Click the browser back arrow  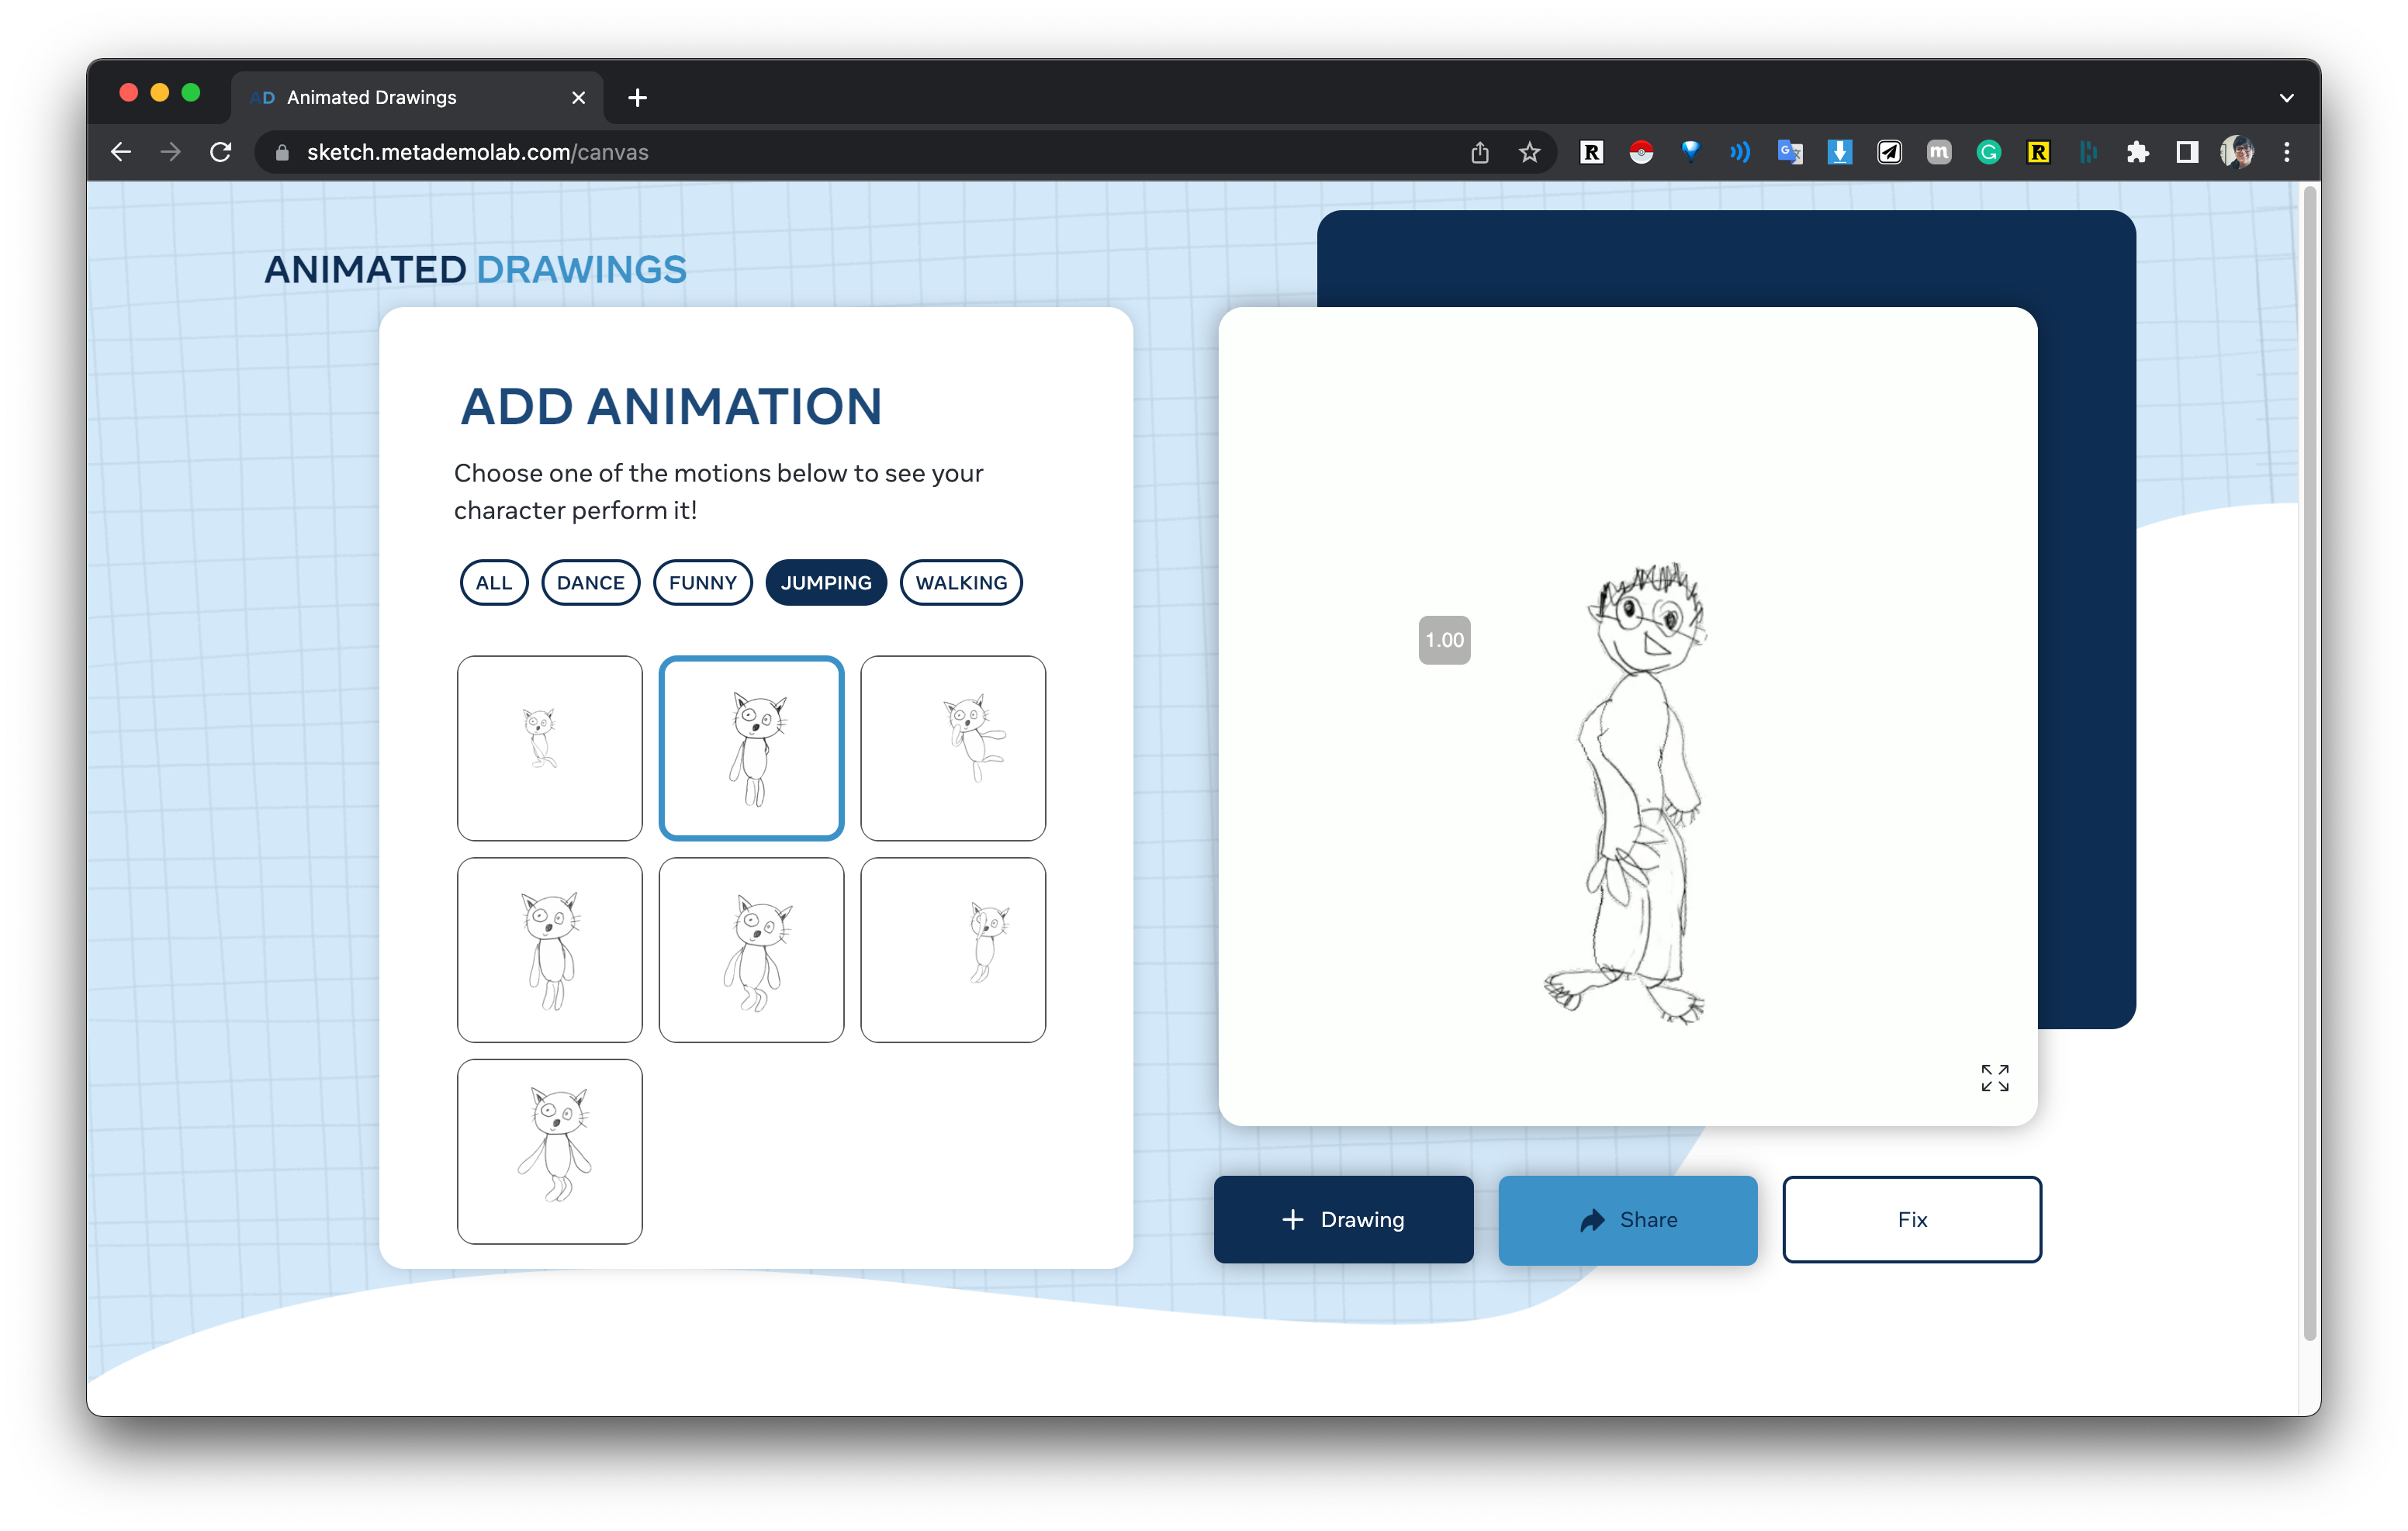[121, 152]
